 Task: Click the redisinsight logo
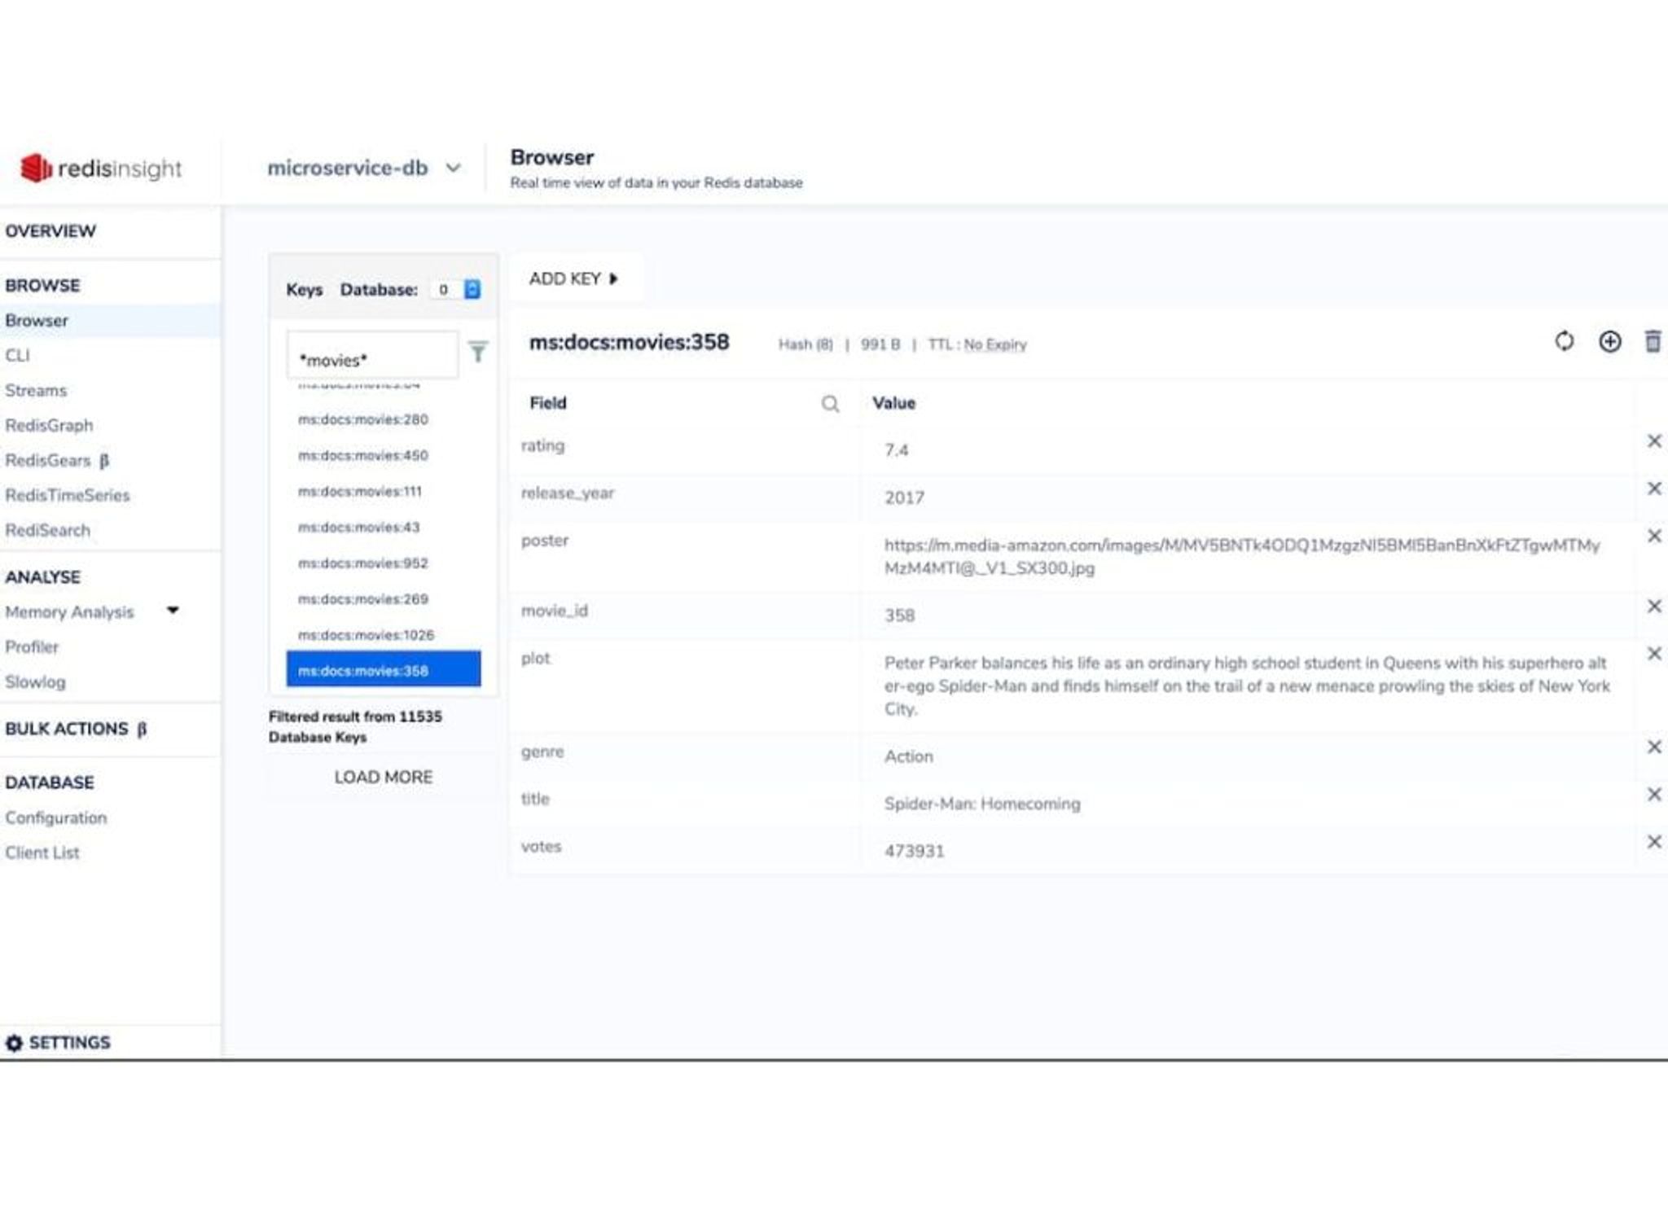(101, 169)
